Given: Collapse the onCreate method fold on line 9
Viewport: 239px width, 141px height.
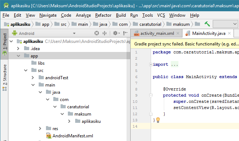Looking at the screenshot, I should pyautogui.click(x=151, y=96).
